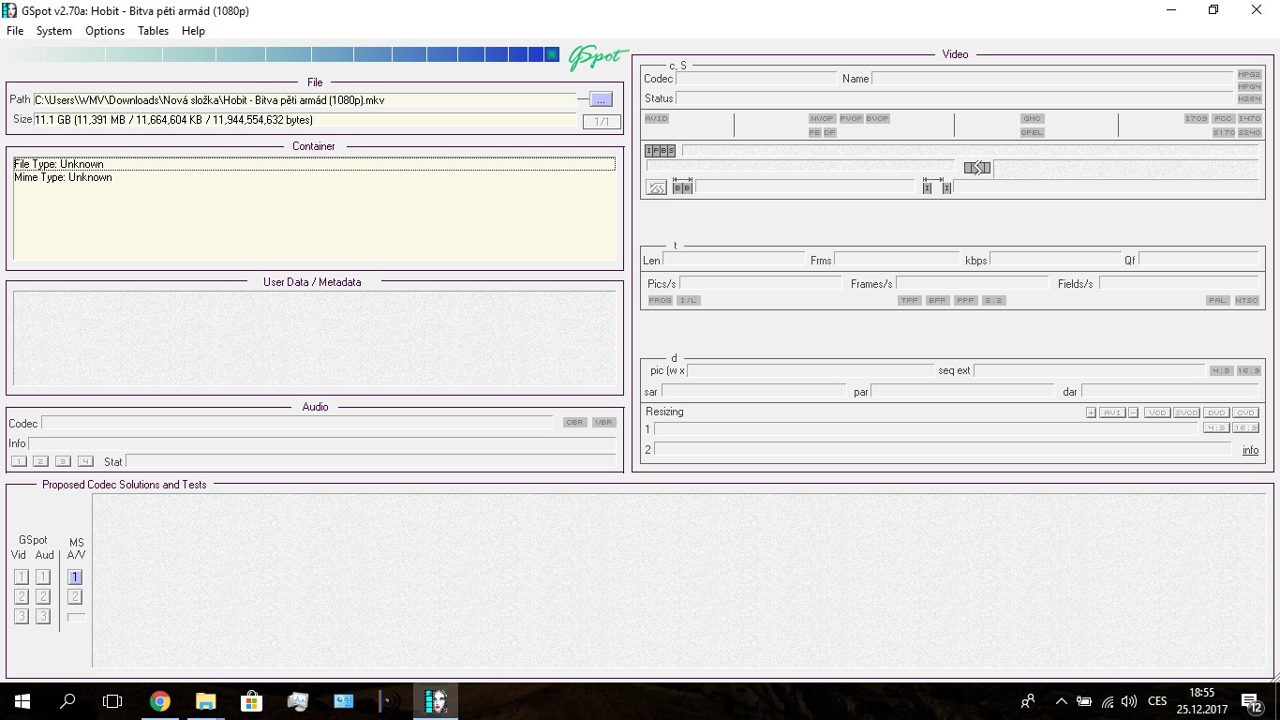Click the video Codec field
The height and width of the screenshot is (720, 1280).
(x=756, y=79)
